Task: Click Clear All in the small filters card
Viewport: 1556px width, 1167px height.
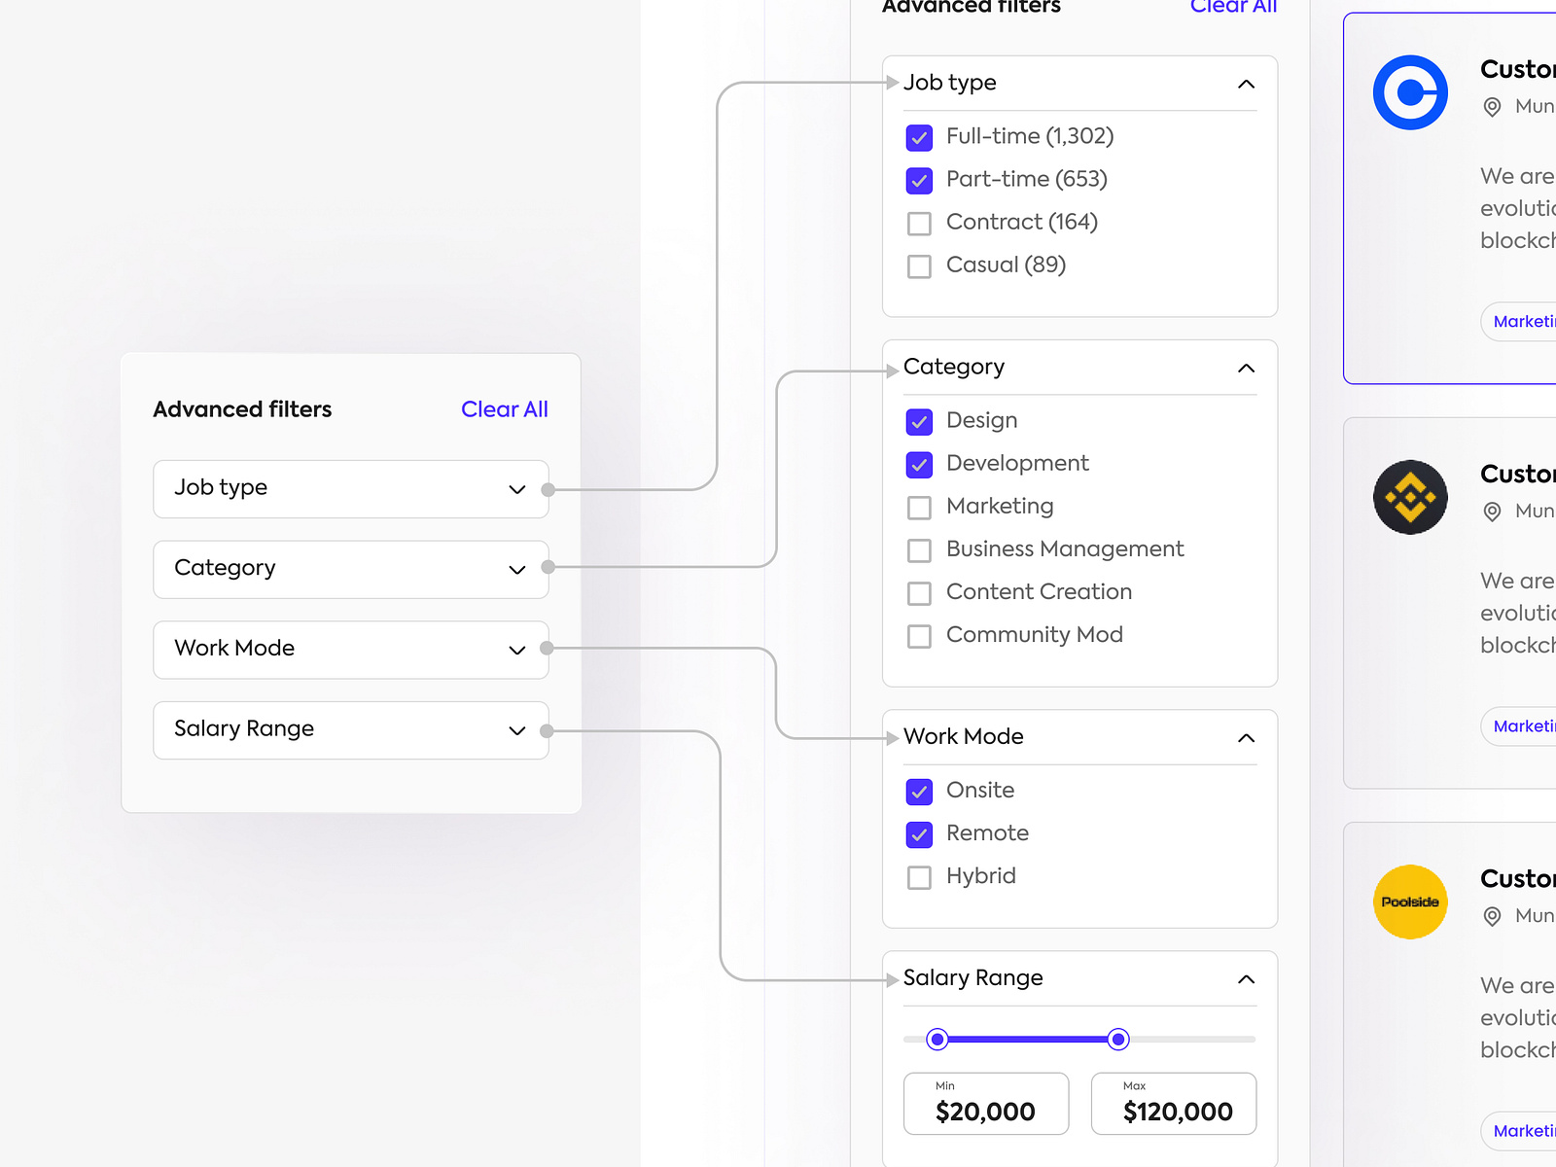Action: click(504, 409)
